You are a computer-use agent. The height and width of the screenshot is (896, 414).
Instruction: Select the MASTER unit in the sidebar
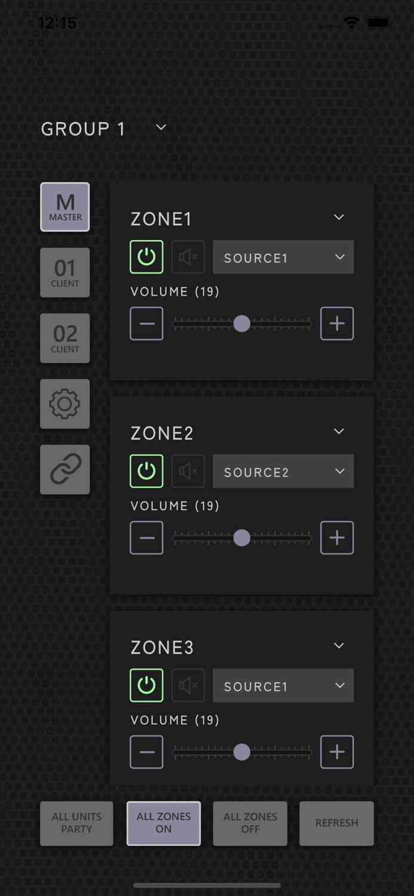65,207
